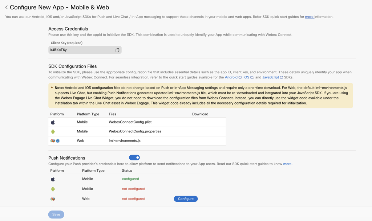Disable the Push Notifications toggle
This screenshot has height=221, width=372.
pyautogui.click(x=134, y=157)
